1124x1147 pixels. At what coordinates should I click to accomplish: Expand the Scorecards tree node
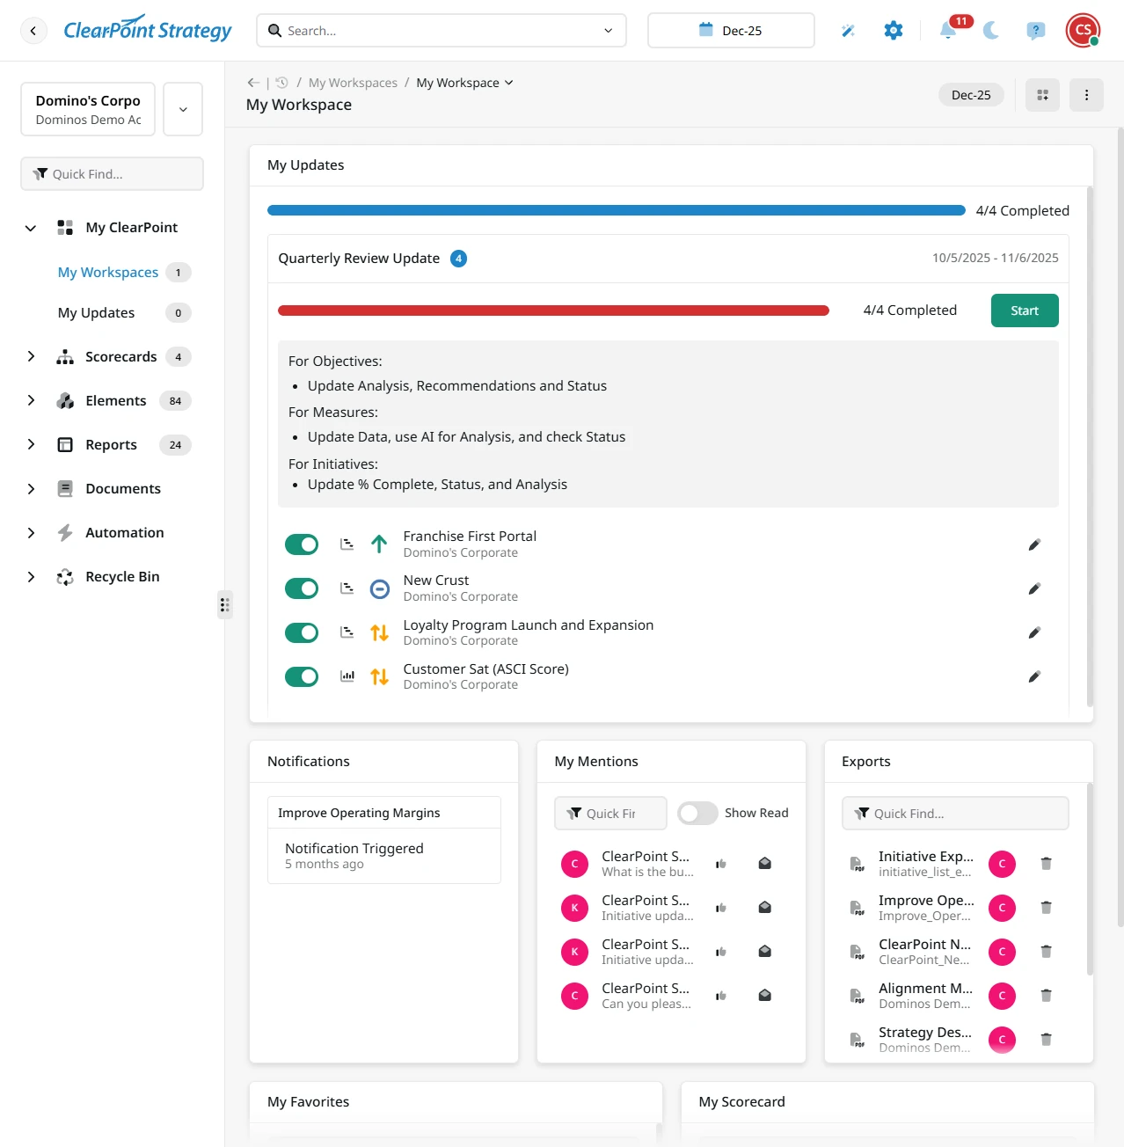coord(31,356)
